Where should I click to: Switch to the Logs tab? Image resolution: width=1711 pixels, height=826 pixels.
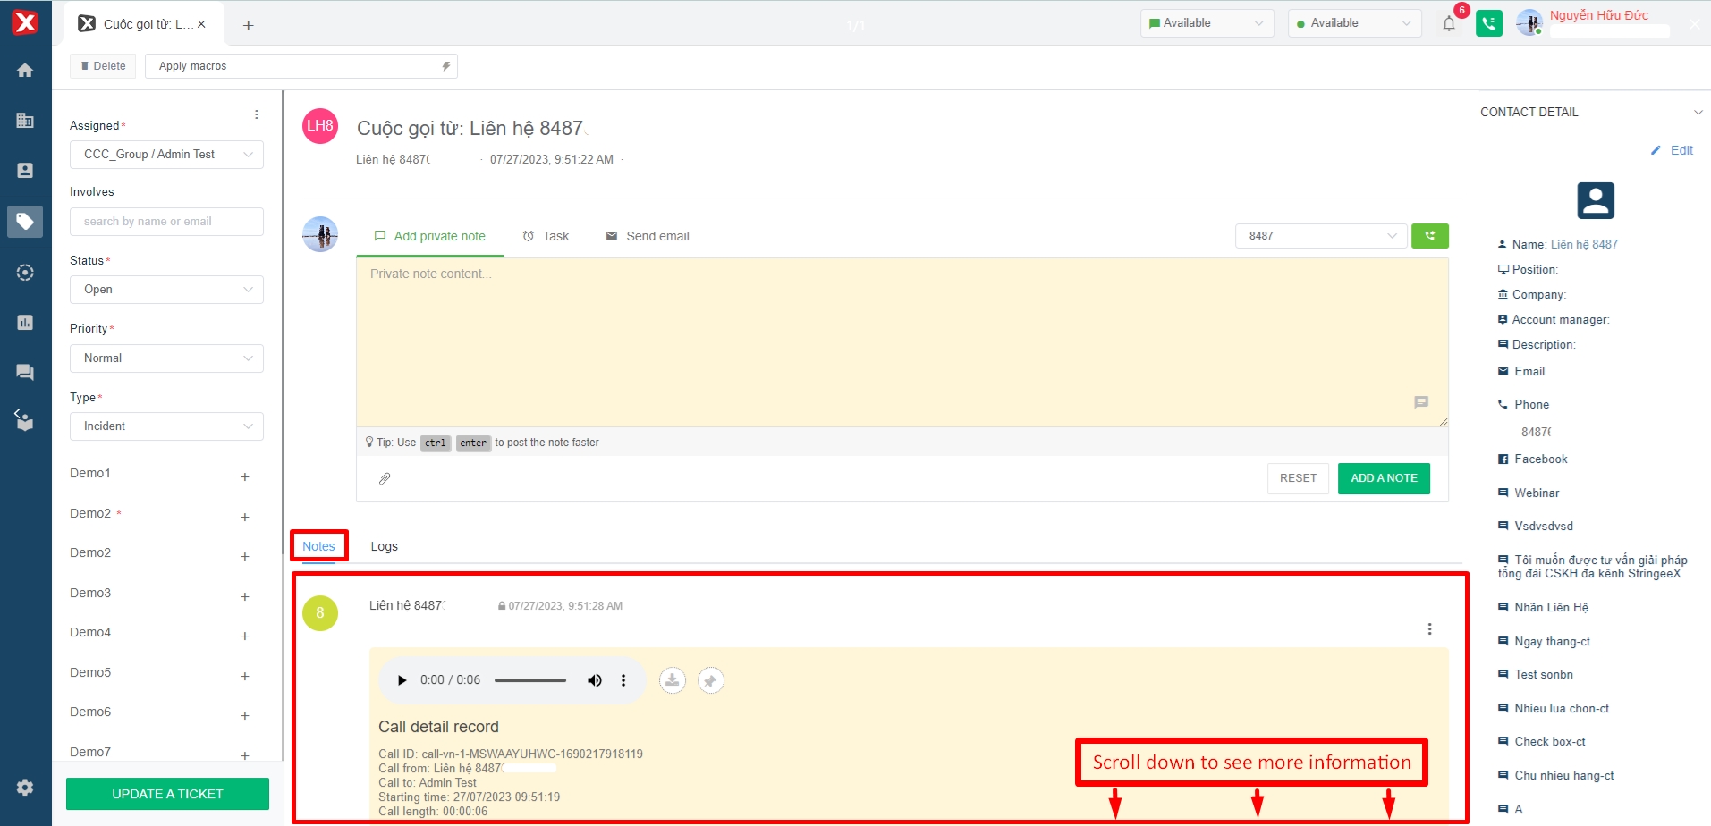pyautogui.click(x=384, y=546)
